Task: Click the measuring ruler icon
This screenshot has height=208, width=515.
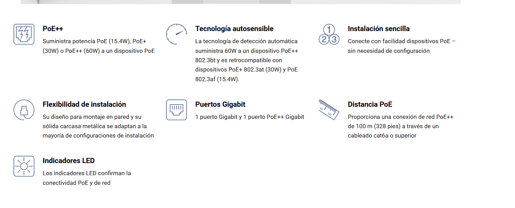Action: click(329, 110)
